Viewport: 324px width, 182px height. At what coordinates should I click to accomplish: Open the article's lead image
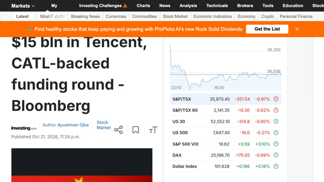point(82,165)
